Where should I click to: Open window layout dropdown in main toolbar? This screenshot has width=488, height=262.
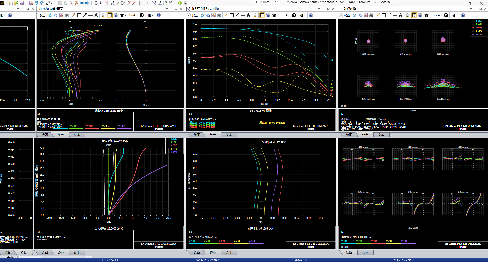(x=49, y=3)
